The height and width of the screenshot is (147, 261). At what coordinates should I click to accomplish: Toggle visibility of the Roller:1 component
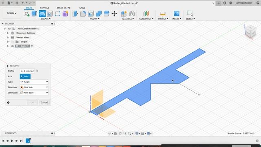coord(12,46)
